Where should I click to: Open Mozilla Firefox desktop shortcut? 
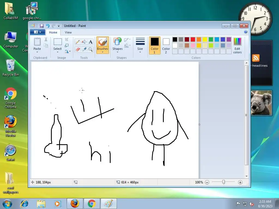pos(11,126)
